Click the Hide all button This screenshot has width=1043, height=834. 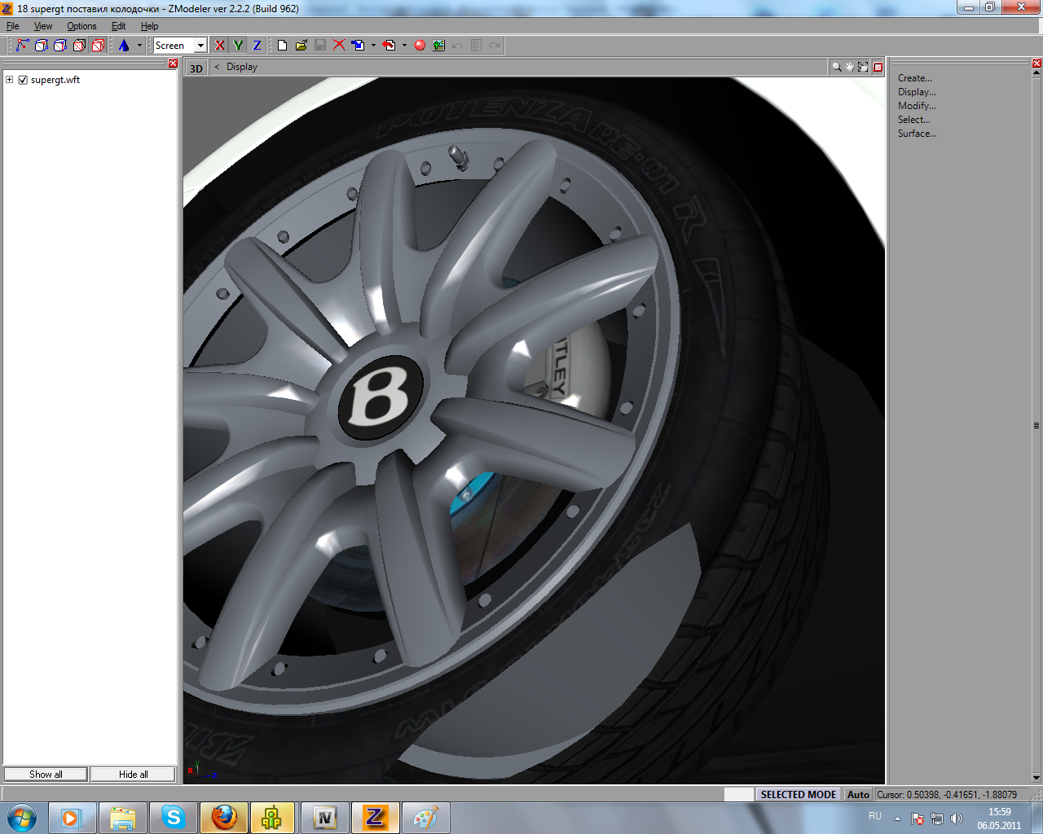pos(133,775)
